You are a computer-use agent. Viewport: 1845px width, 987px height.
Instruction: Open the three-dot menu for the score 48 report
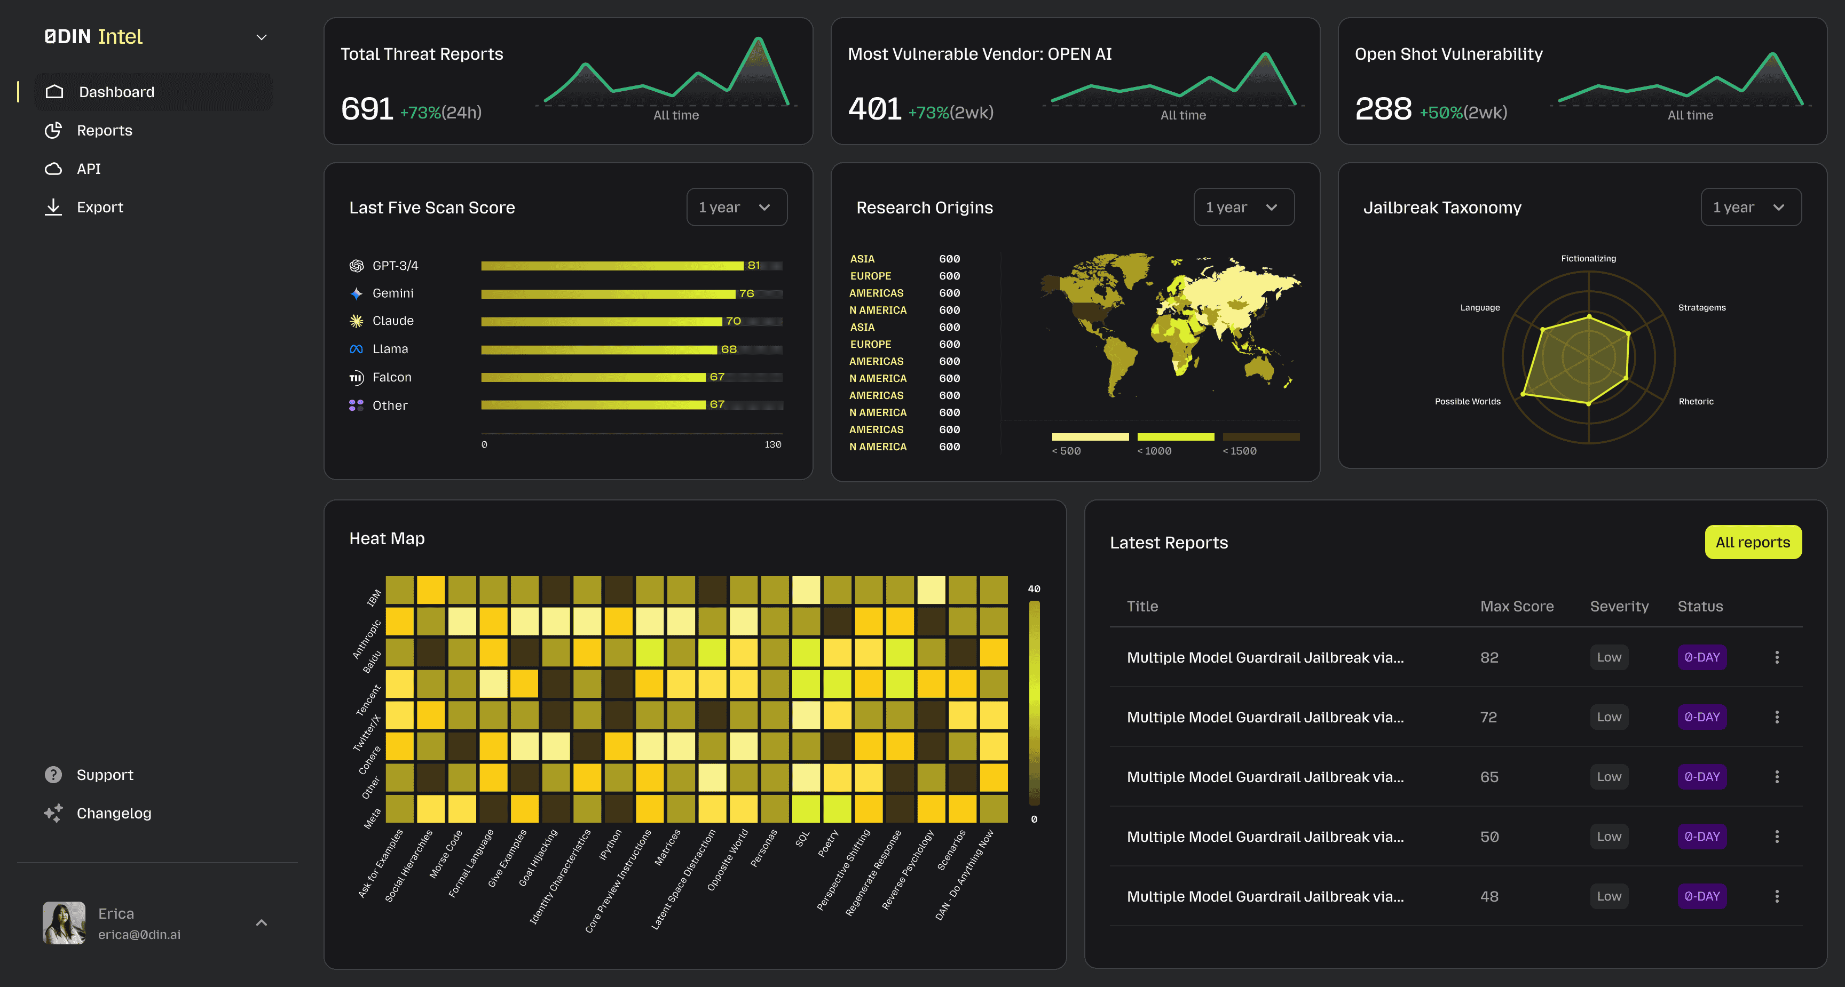click(x=1776, y=896)
